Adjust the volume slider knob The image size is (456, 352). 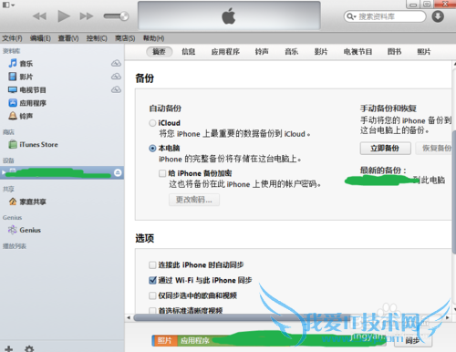(124, 16)
